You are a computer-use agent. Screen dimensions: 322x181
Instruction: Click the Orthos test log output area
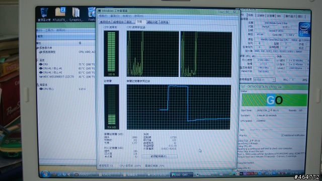coord(271,155)
